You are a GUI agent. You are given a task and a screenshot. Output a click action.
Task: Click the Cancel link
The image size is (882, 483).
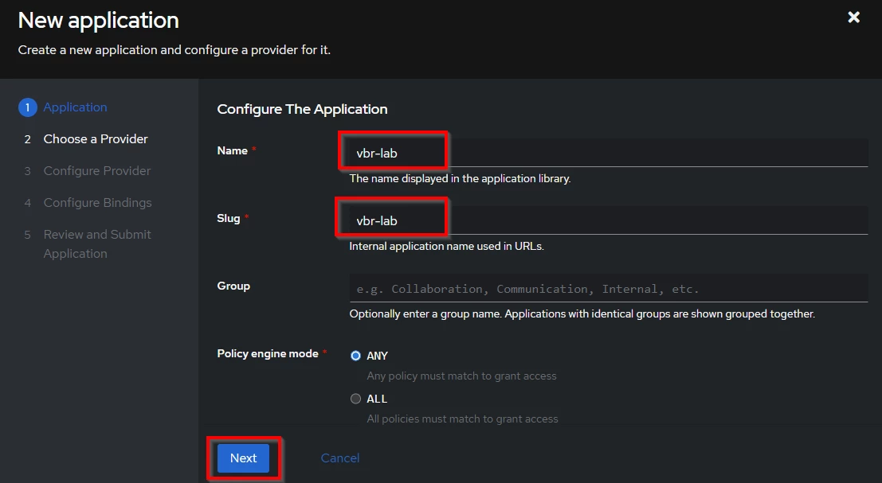click(x=339, y=458)
